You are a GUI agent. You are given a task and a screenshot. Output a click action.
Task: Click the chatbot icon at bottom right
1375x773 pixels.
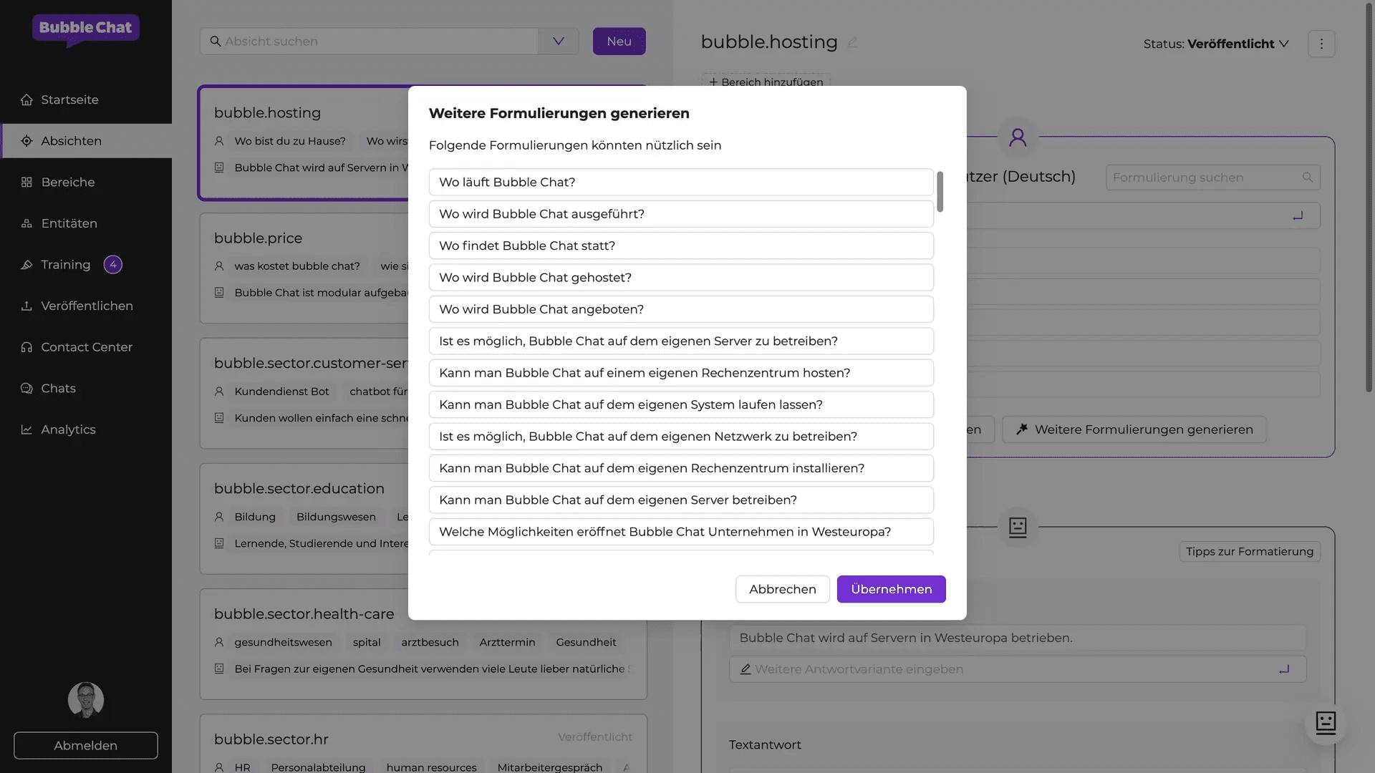click(1326, 723)
